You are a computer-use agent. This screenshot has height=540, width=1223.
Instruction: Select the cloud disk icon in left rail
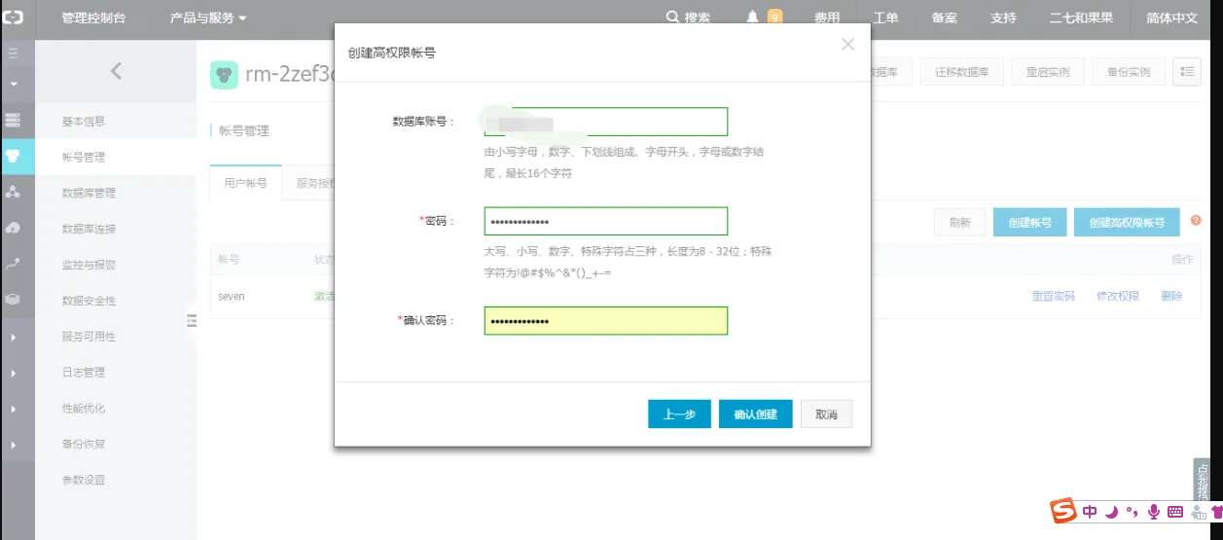pyautogui.click(x=13, y=228)
